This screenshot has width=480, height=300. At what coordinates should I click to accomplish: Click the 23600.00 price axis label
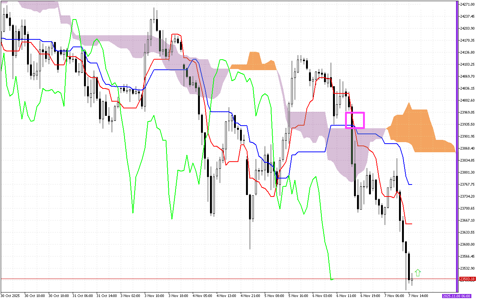(x=467, y=244)
